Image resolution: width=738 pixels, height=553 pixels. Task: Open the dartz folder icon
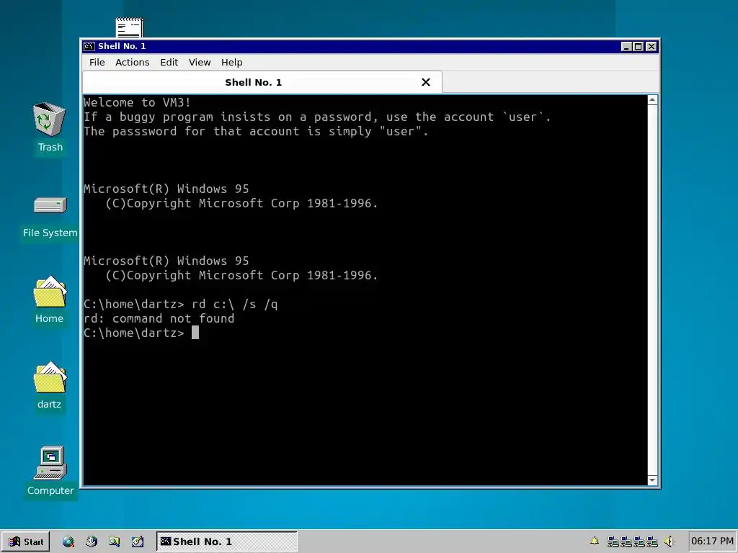coord(50,377)
